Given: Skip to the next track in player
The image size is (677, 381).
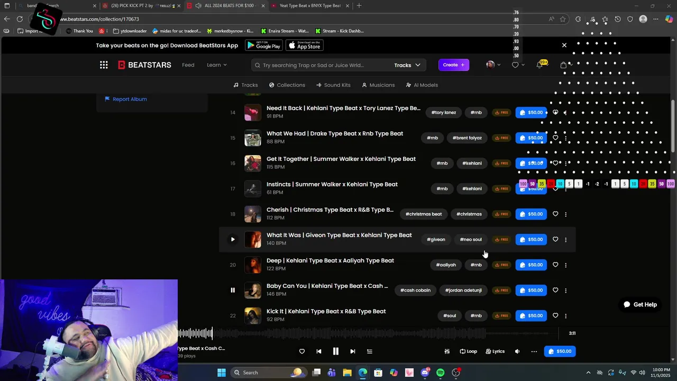Looking at the screenshot, I should click(352, 351).
